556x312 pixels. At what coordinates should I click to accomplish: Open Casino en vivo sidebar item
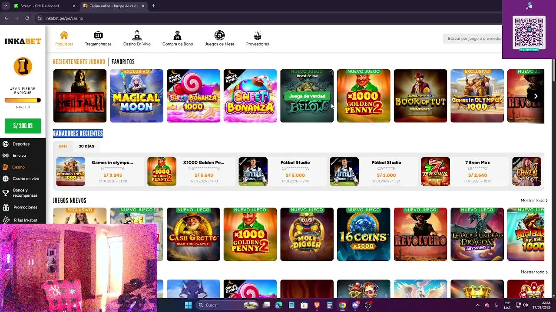26,179
